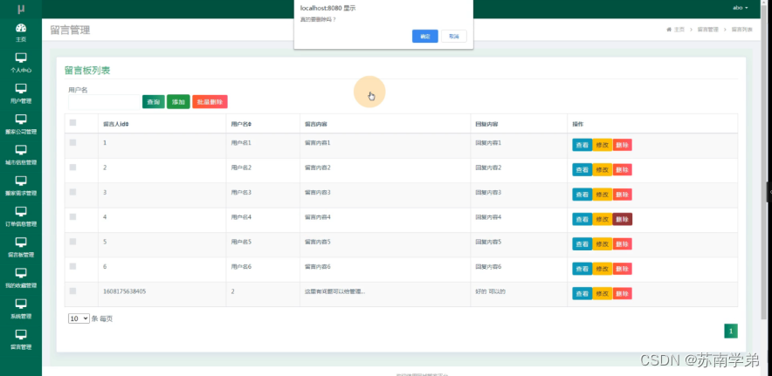Click 删除 for row 用户名3
The width and height of the screenshot is (772, 376).
point(623,195)
